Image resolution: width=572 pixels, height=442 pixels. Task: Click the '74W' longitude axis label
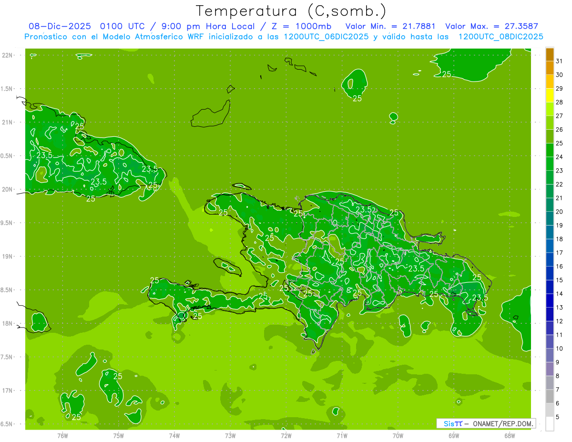click(174, 436)
